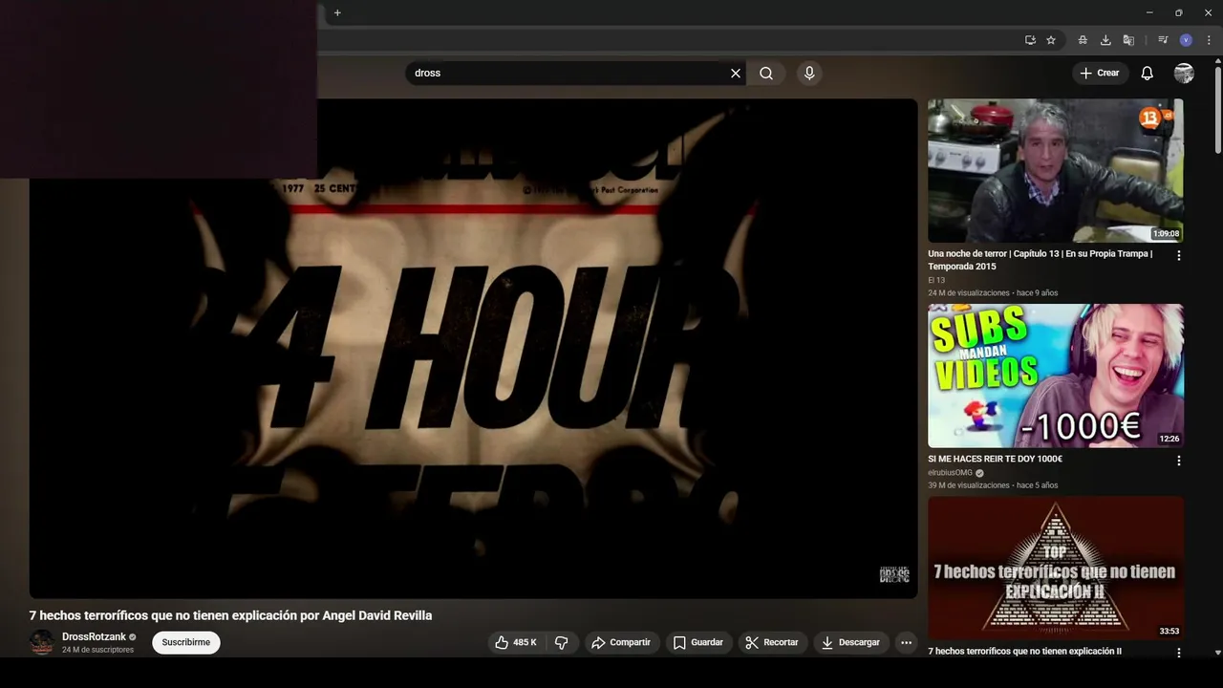1223x688 pixels.
Task: Open the Chrome profile avatar "V"
Action: click(1186, 40)
